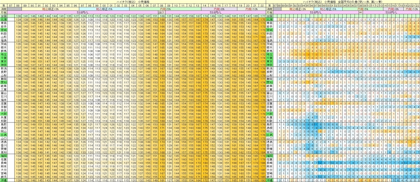Viewport: 420px width, 182px height.
Task: Select the 茨城 row label in price table
Action: pos(4,44)
